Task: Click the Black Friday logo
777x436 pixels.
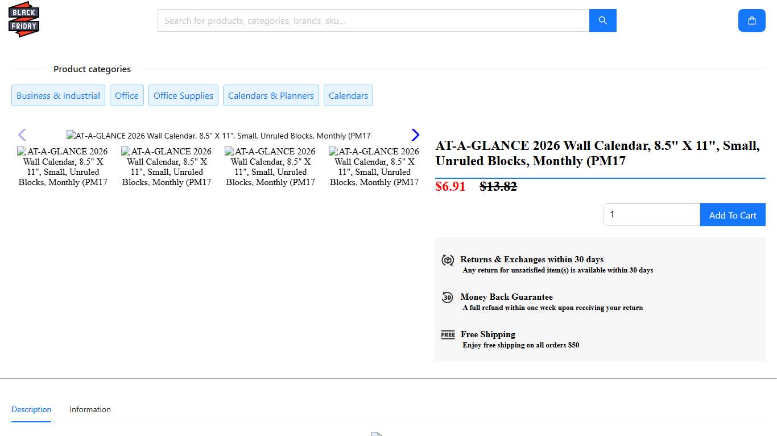Action: pyautogui.click(x=24, y=20)
